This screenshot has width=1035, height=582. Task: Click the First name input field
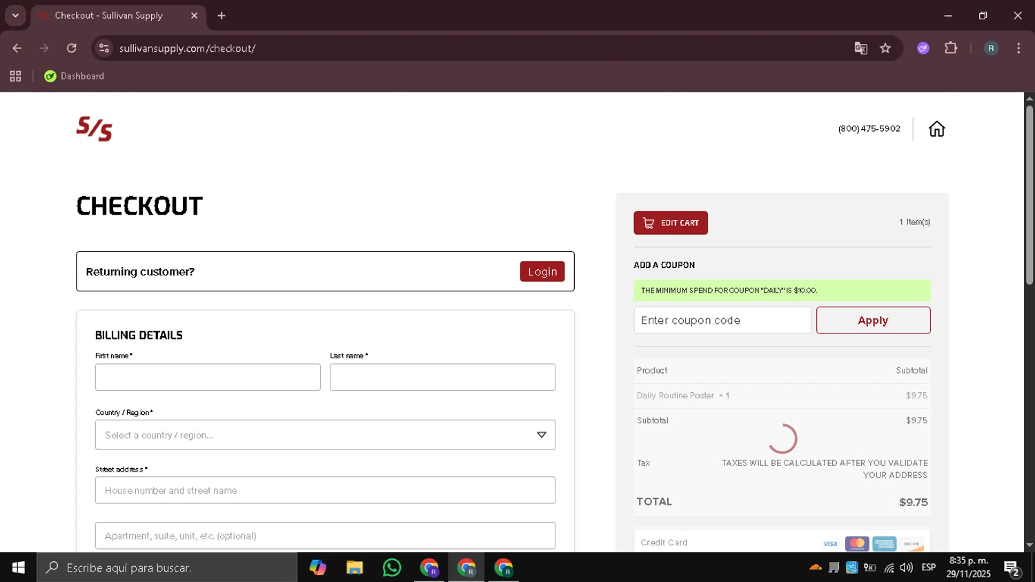(x=208, y=377)
